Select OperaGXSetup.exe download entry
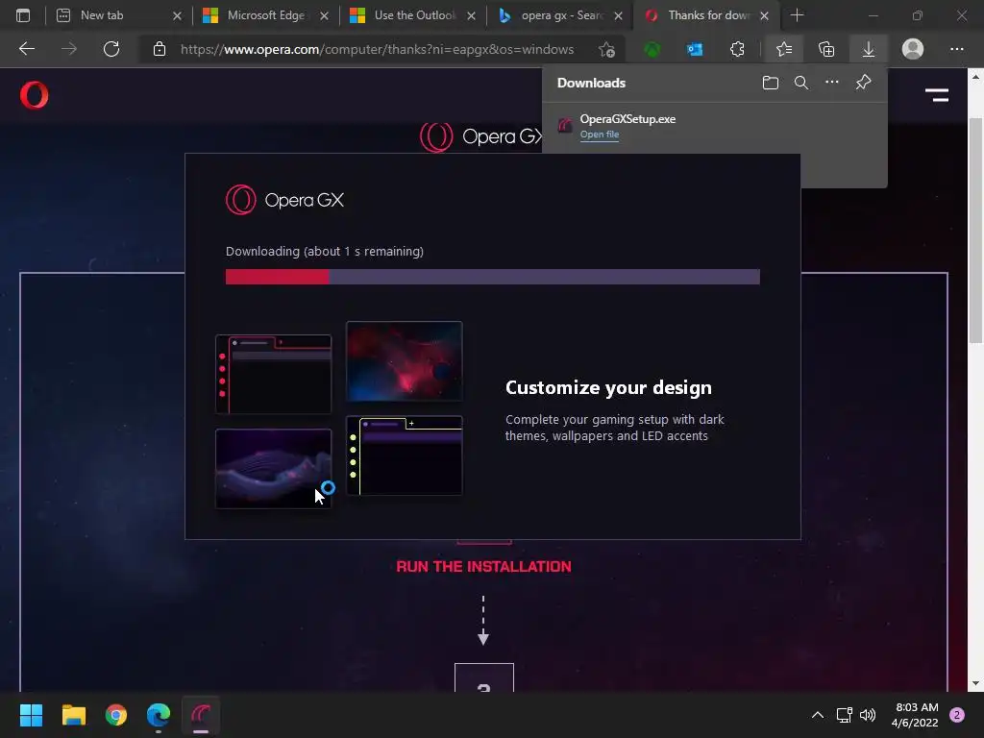The image size is (984, 738). coord(714,126)
